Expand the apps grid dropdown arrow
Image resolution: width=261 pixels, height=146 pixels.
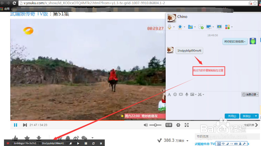tap(232, 27)
